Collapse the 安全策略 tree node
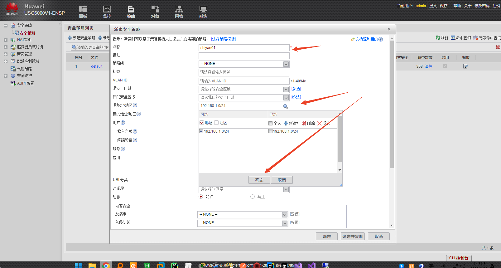This screenshot has height=268, width=501. pyautogui.click(x=6, y=26)
